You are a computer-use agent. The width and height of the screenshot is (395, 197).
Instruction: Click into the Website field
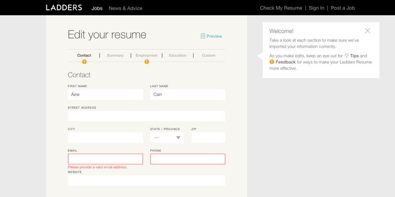[x=146, y=181]
